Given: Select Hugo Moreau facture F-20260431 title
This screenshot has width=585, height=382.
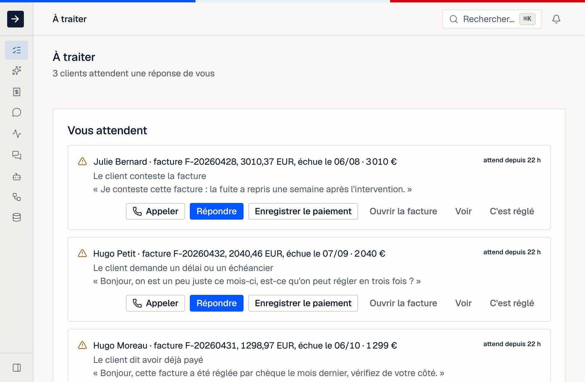Looking at the screenshot, I should tap(245, 345).
